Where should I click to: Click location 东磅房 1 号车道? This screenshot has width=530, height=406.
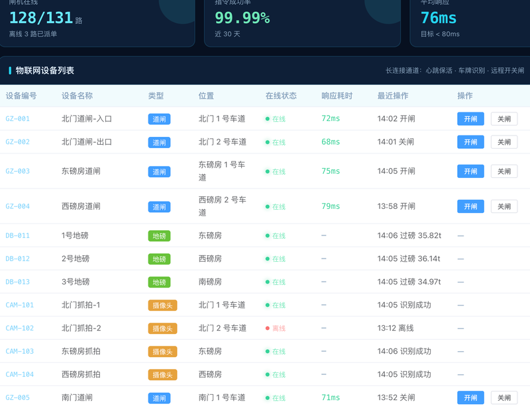222,171
